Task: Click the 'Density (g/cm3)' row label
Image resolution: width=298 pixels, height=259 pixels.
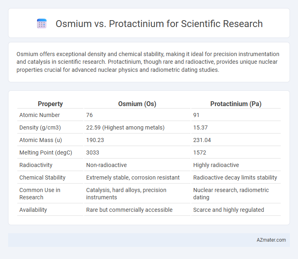Action: pyautogui.click(x=40, y=127)
